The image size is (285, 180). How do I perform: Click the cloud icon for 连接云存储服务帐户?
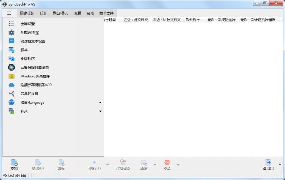(x=11, y=85)
